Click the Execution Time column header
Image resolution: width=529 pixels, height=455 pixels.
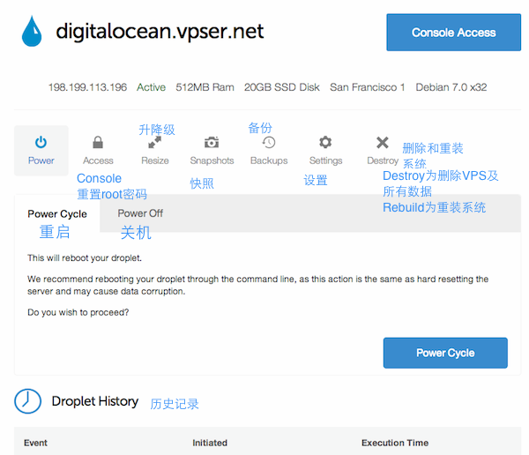[395, 443]
